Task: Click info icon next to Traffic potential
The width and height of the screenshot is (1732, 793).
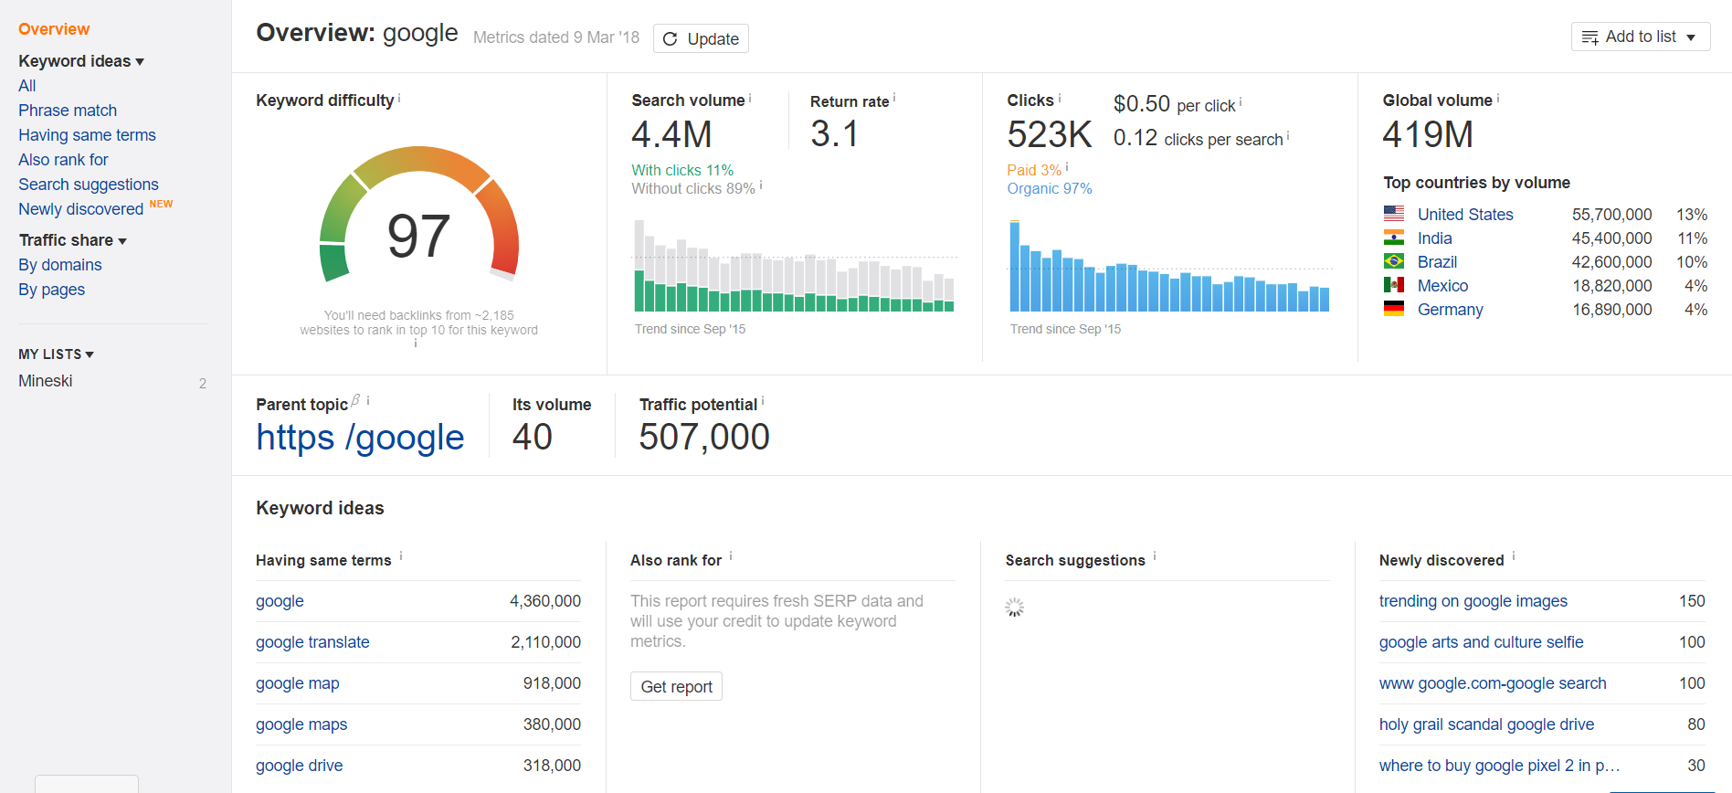Action: 763,401
